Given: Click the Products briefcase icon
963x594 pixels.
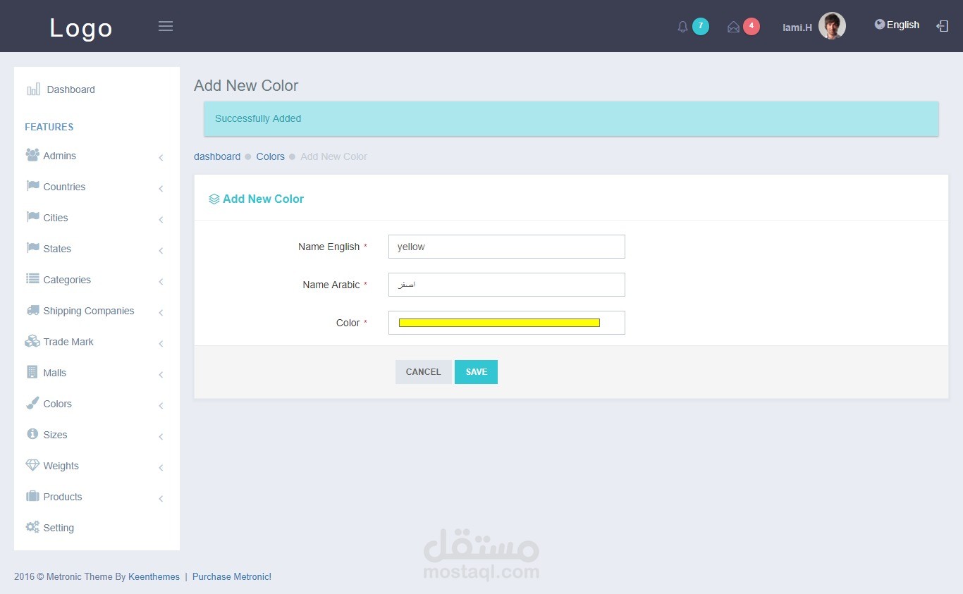Looking at the screenshot, I should [x=32, y=496].
